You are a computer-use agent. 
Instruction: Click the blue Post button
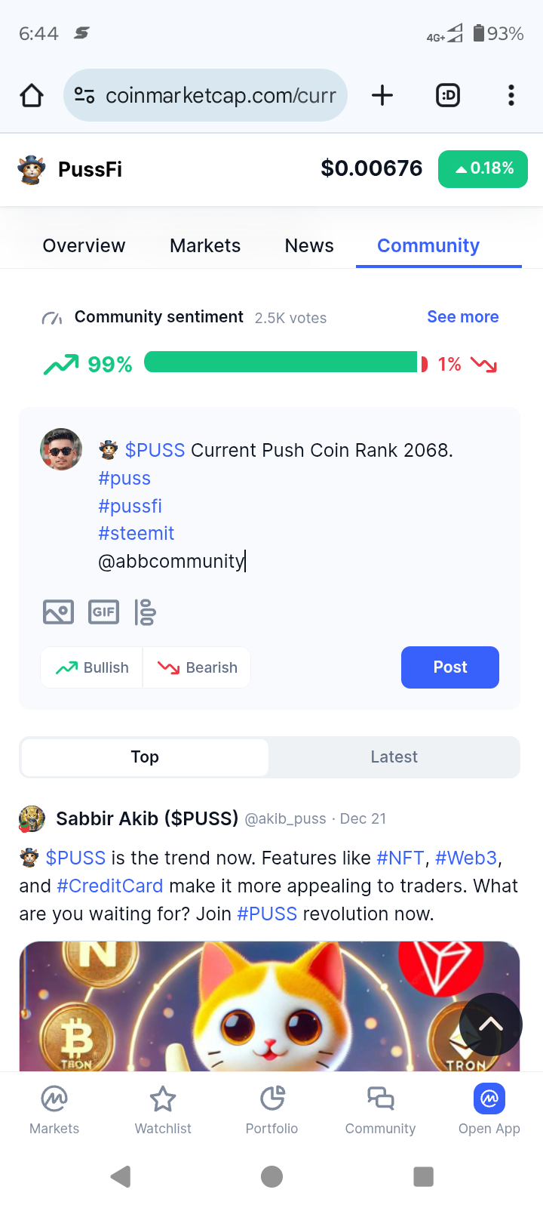pyautogui.click(x=450, y=667)
